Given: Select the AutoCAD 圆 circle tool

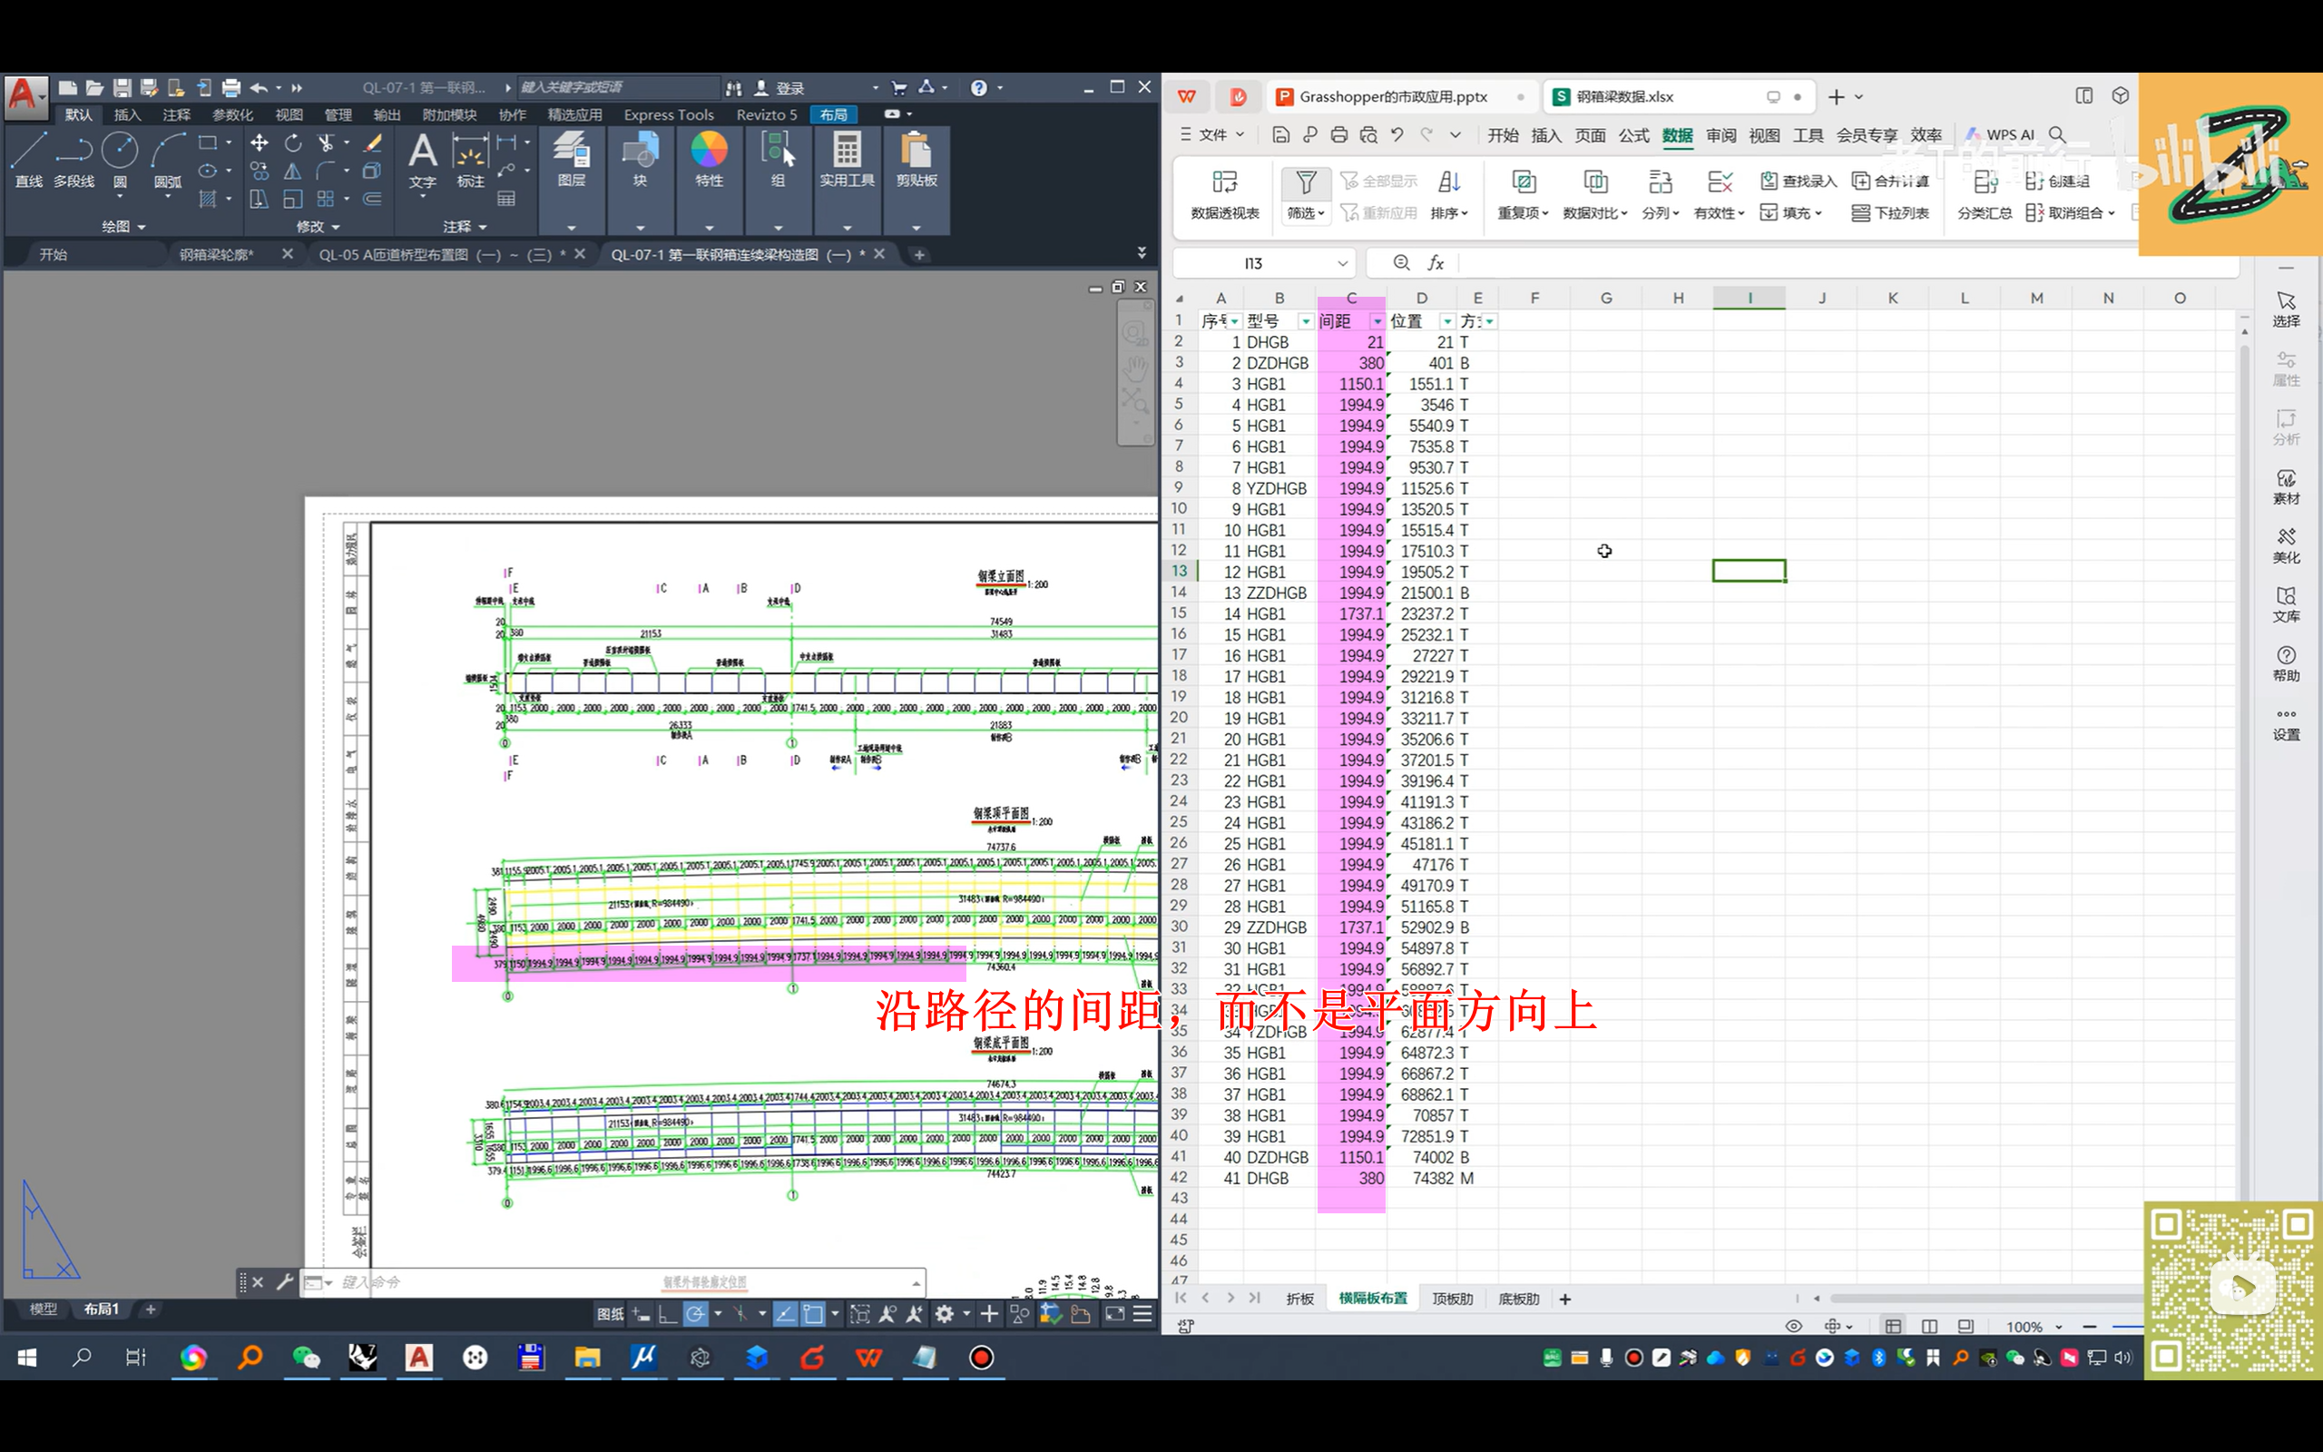Looking at the screenshot, I should tap(120, 151).
